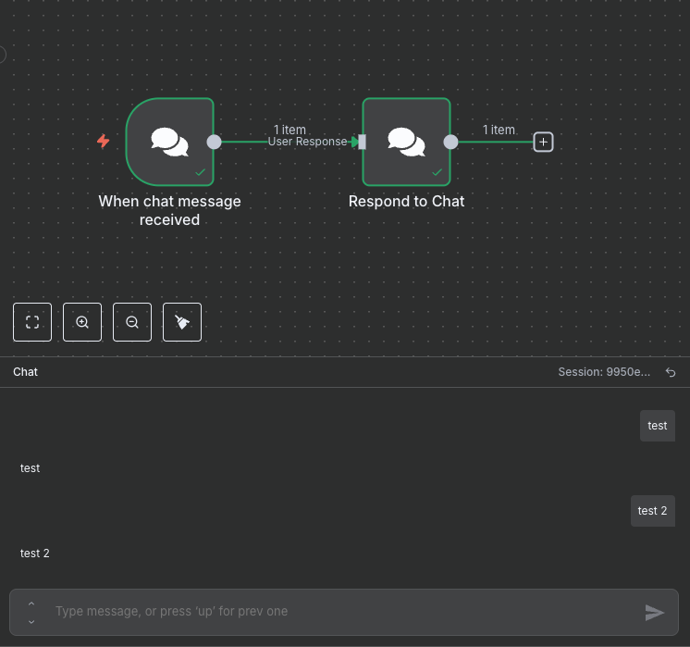This screenshot has width=690, height=647.
Task: Click the sent 'test 2' message bubble
Action: (652, 511)
